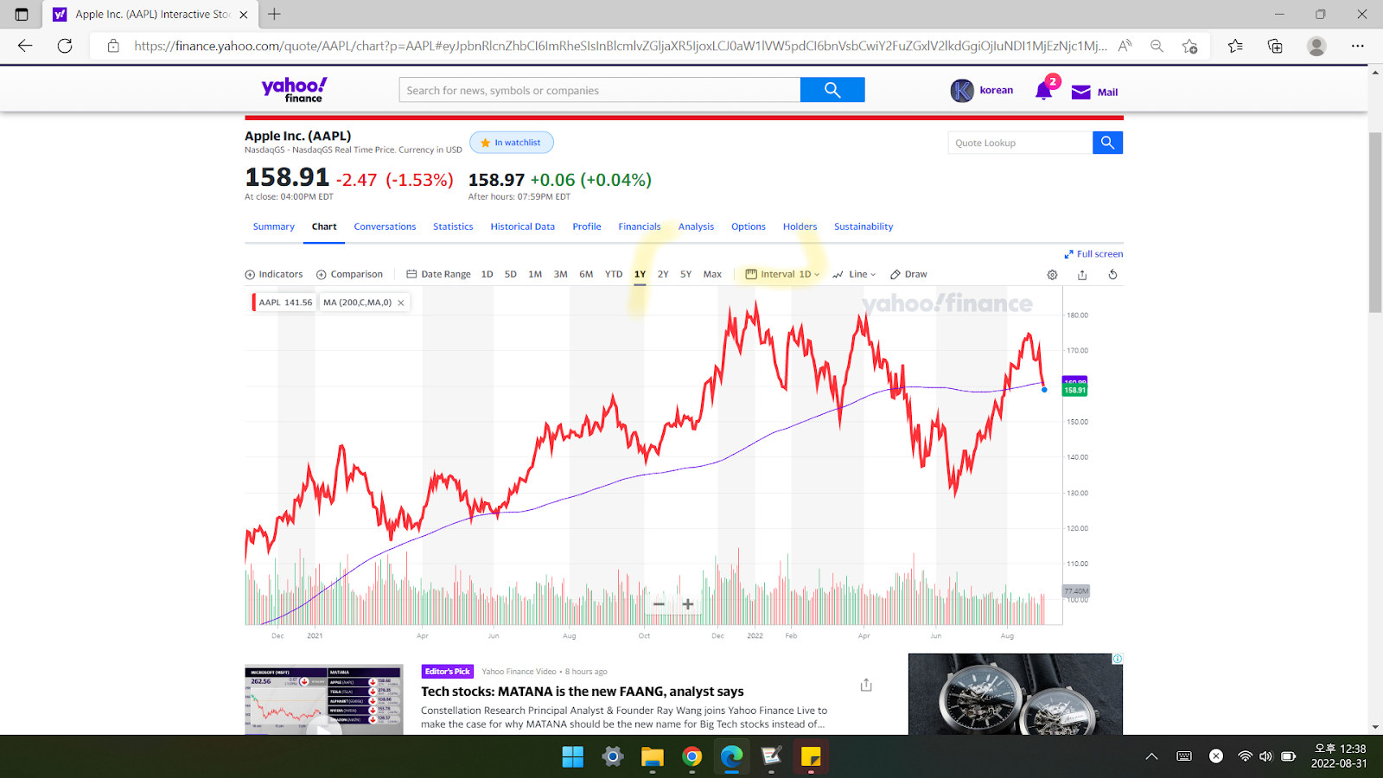Open the Mail envelope icon
1383x778 pixels.
(x=1080, y=92)
